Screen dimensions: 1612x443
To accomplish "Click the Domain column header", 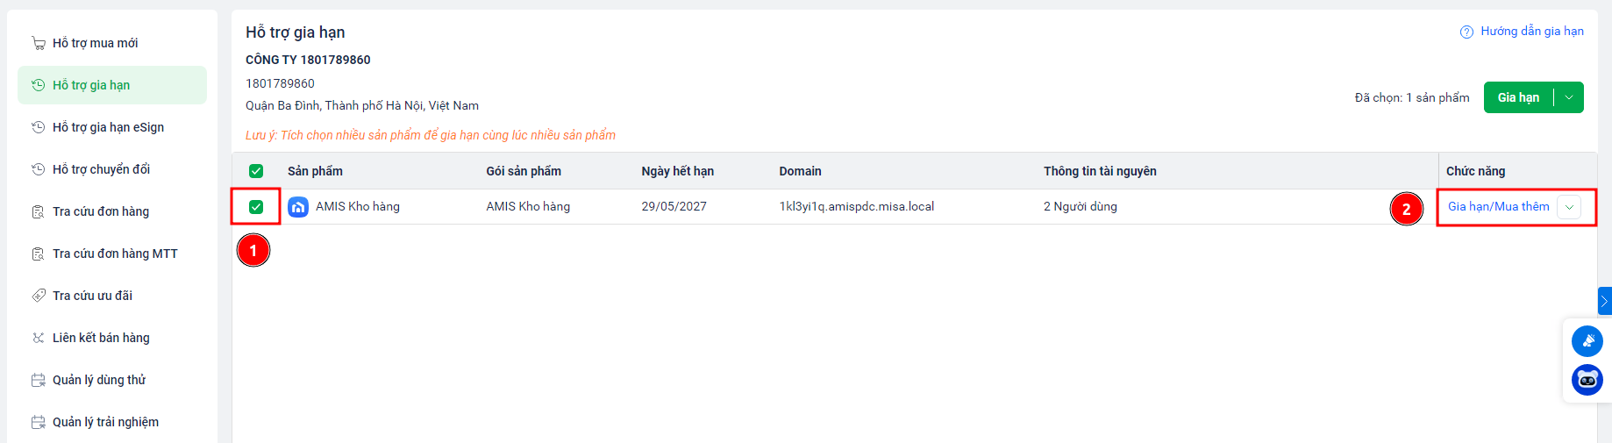I will [800, 171].
